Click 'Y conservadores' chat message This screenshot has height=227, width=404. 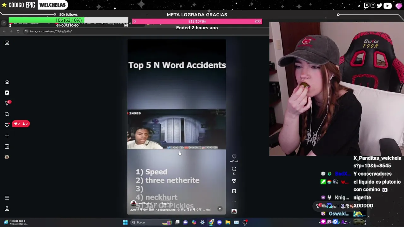pyautogui.click(x=372, y=174)
